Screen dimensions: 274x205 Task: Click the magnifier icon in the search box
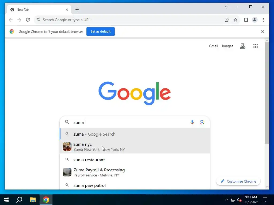click(x=67, y=122)
